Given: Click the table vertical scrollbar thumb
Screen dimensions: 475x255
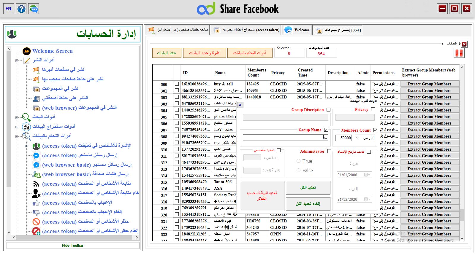Looking at the screenshot, I should 462,215.
